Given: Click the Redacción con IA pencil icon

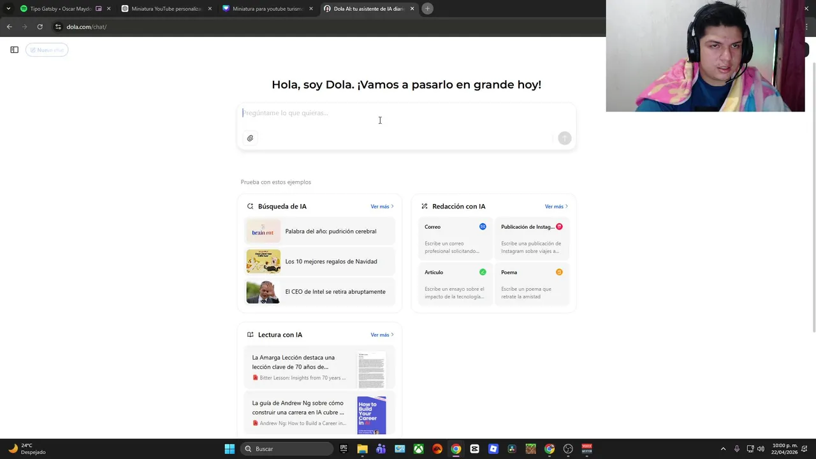Looking at the screenshot, I should (425, 207).
